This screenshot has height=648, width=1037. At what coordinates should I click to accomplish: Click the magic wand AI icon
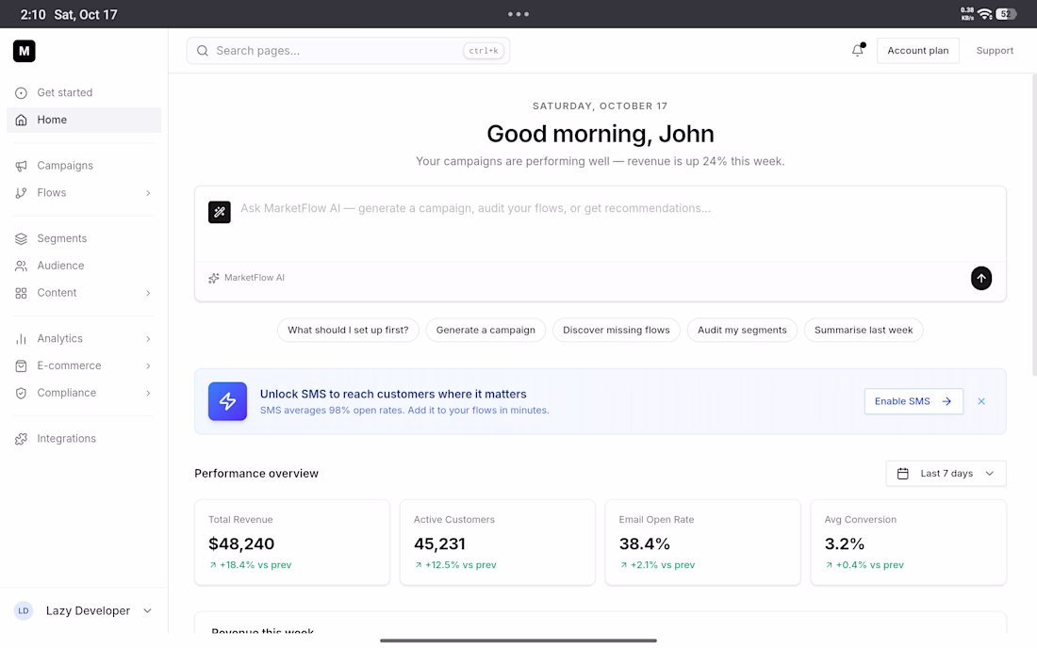click(220, 212)
